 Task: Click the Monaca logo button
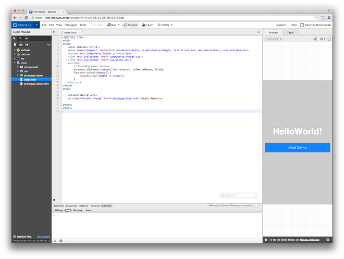point(22,25)
